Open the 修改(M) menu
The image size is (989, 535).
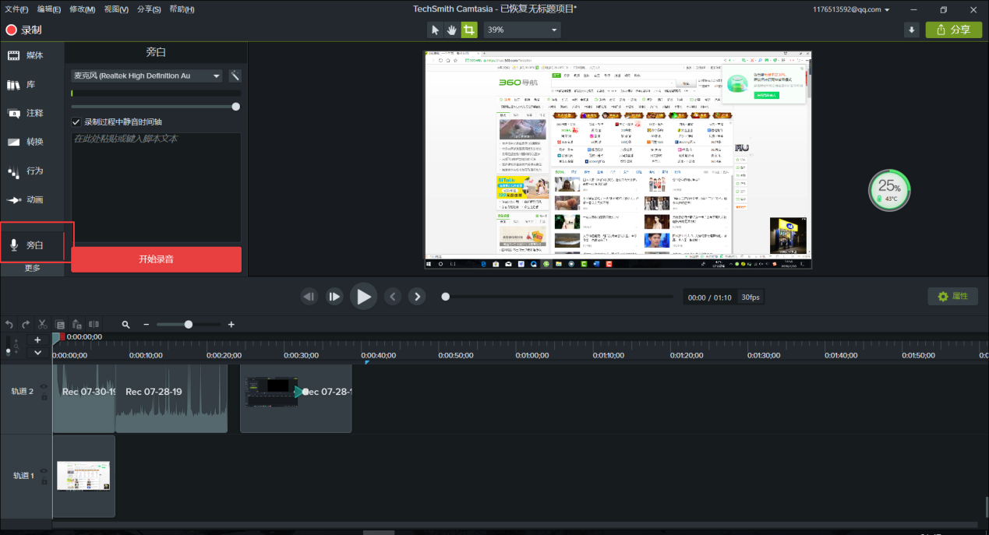click(83, 9)
